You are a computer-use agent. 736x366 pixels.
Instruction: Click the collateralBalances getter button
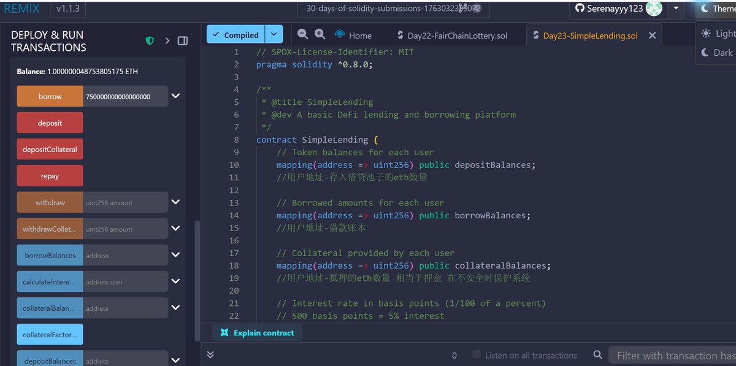(x=50, y=308)
